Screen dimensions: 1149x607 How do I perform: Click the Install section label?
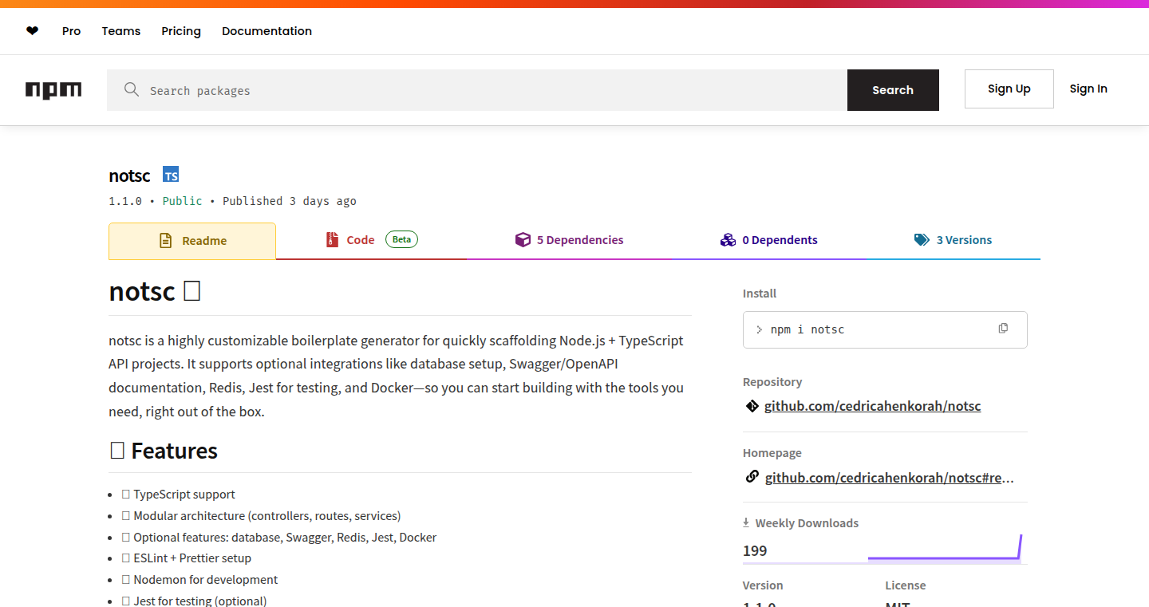tap(760, 294)
